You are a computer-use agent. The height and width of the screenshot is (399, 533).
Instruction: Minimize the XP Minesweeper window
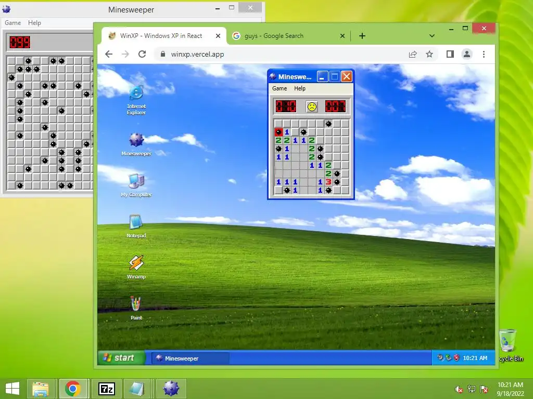[322, 76]
